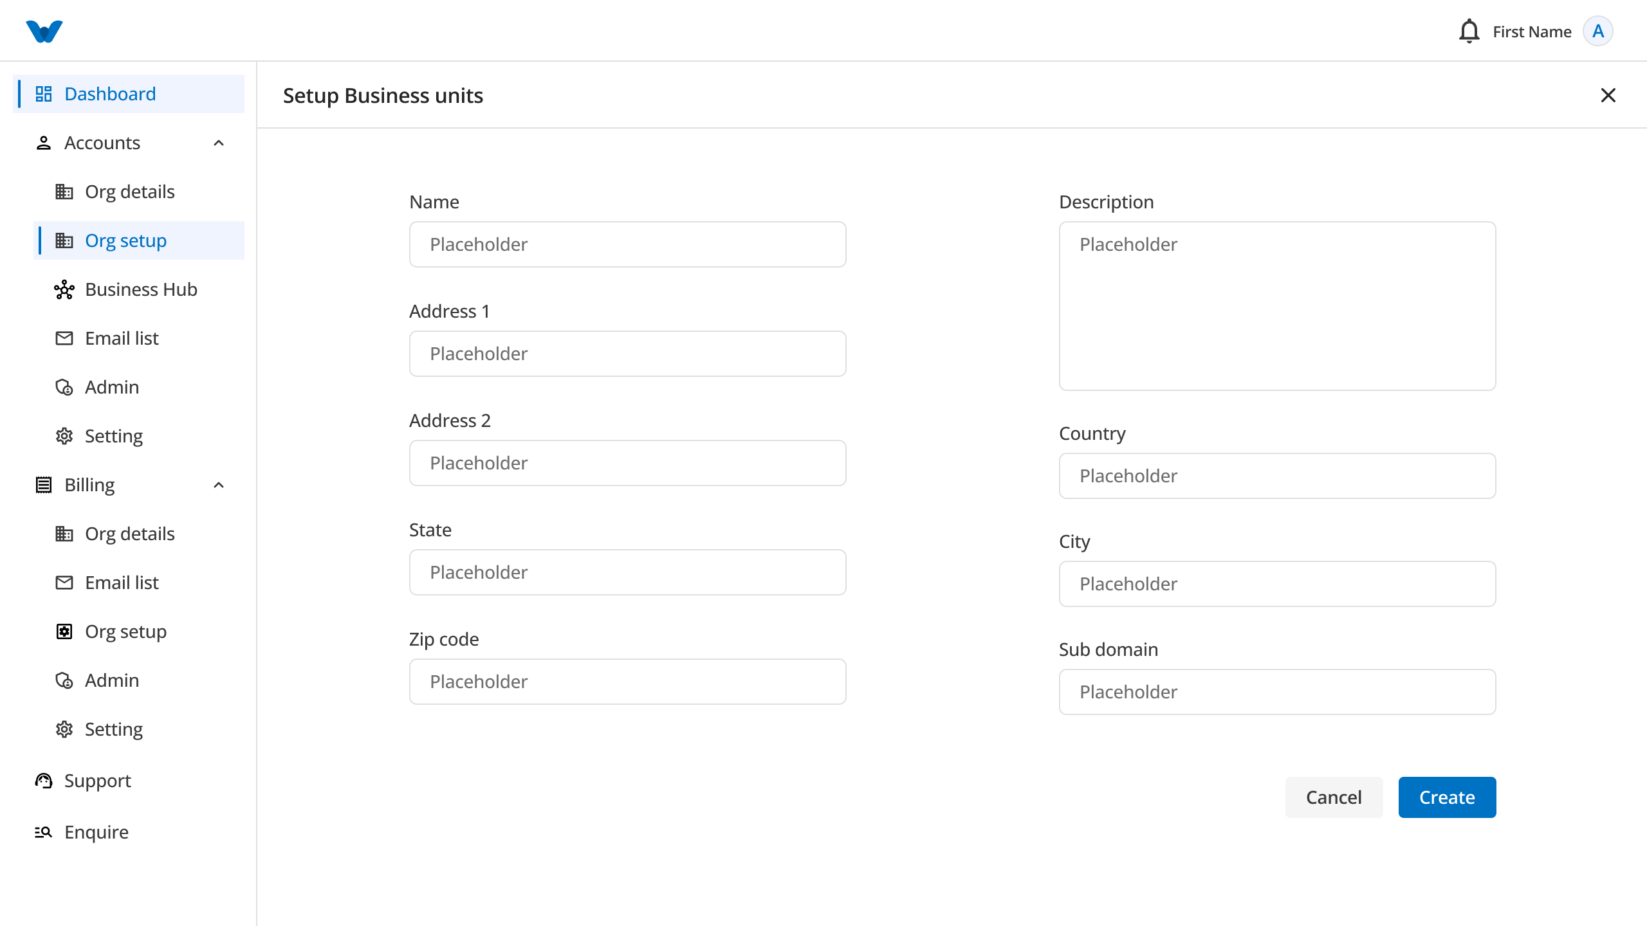1647x926 pixels.
Task: Collapse the Billing section chevron
Action: [x=219, y=485]
